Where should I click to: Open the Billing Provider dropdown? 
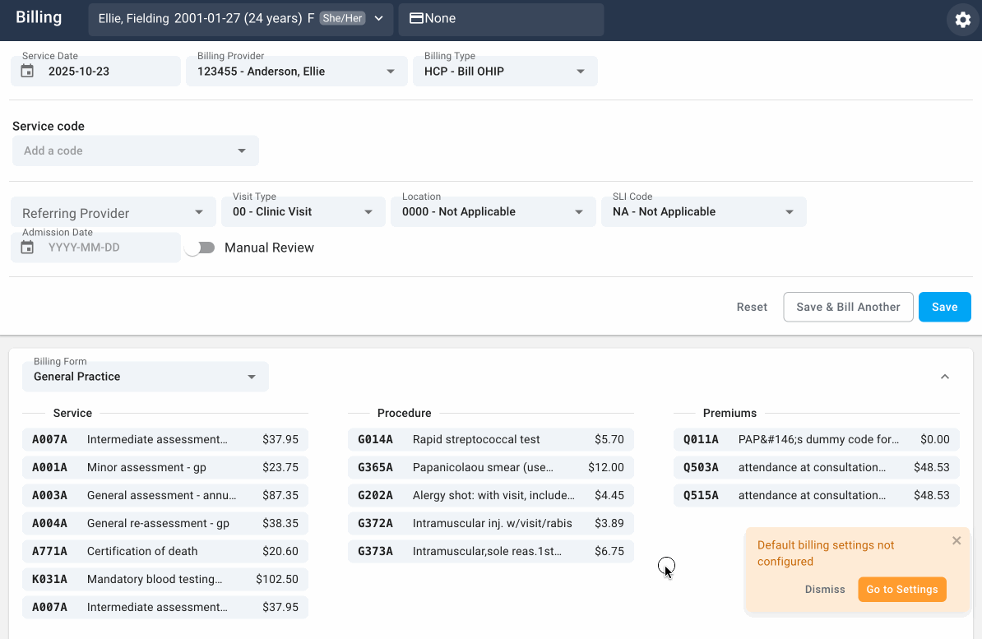(x=390, y=71)
